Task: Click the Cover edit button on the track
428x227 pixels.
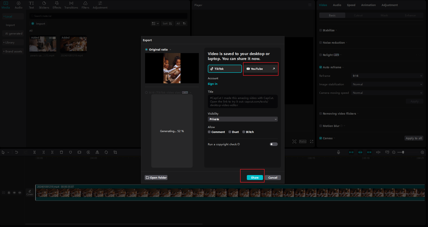Action: pos(30,193)
